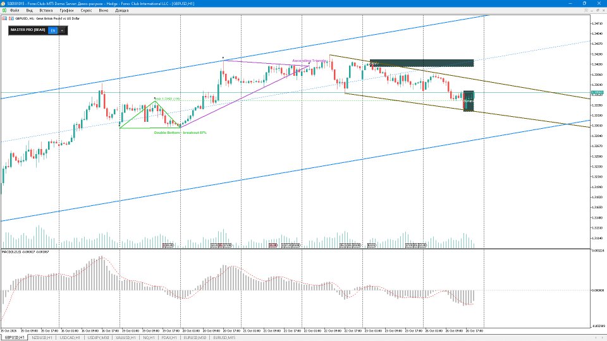Image resolution: width=607 pixels, height=341 pixels.
Task: Select the current price label on price scale
Action: pos(597,92)
